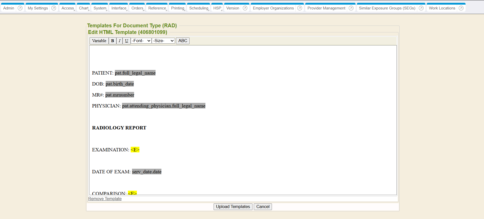Click the arrow icon beside My Settings
Image resolution: width=484 pixels, height=219 pixels.
(54, 8)
